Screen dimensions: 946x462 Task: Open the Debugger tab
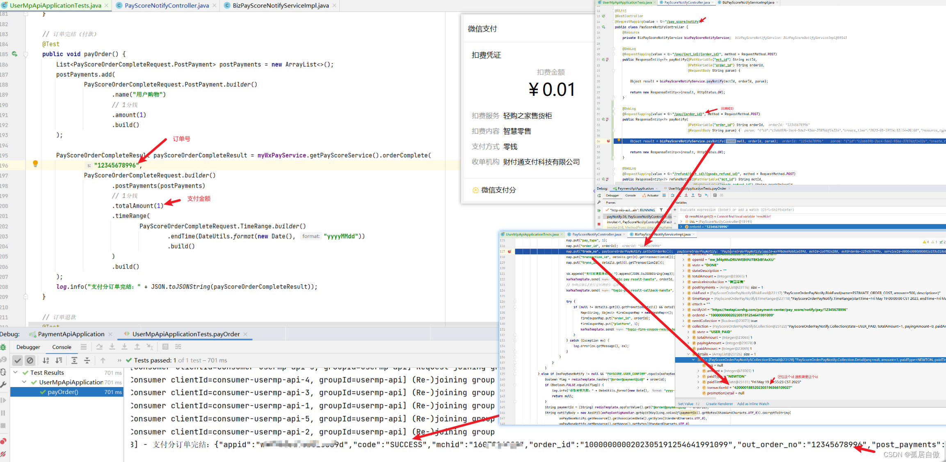(28, 347)
